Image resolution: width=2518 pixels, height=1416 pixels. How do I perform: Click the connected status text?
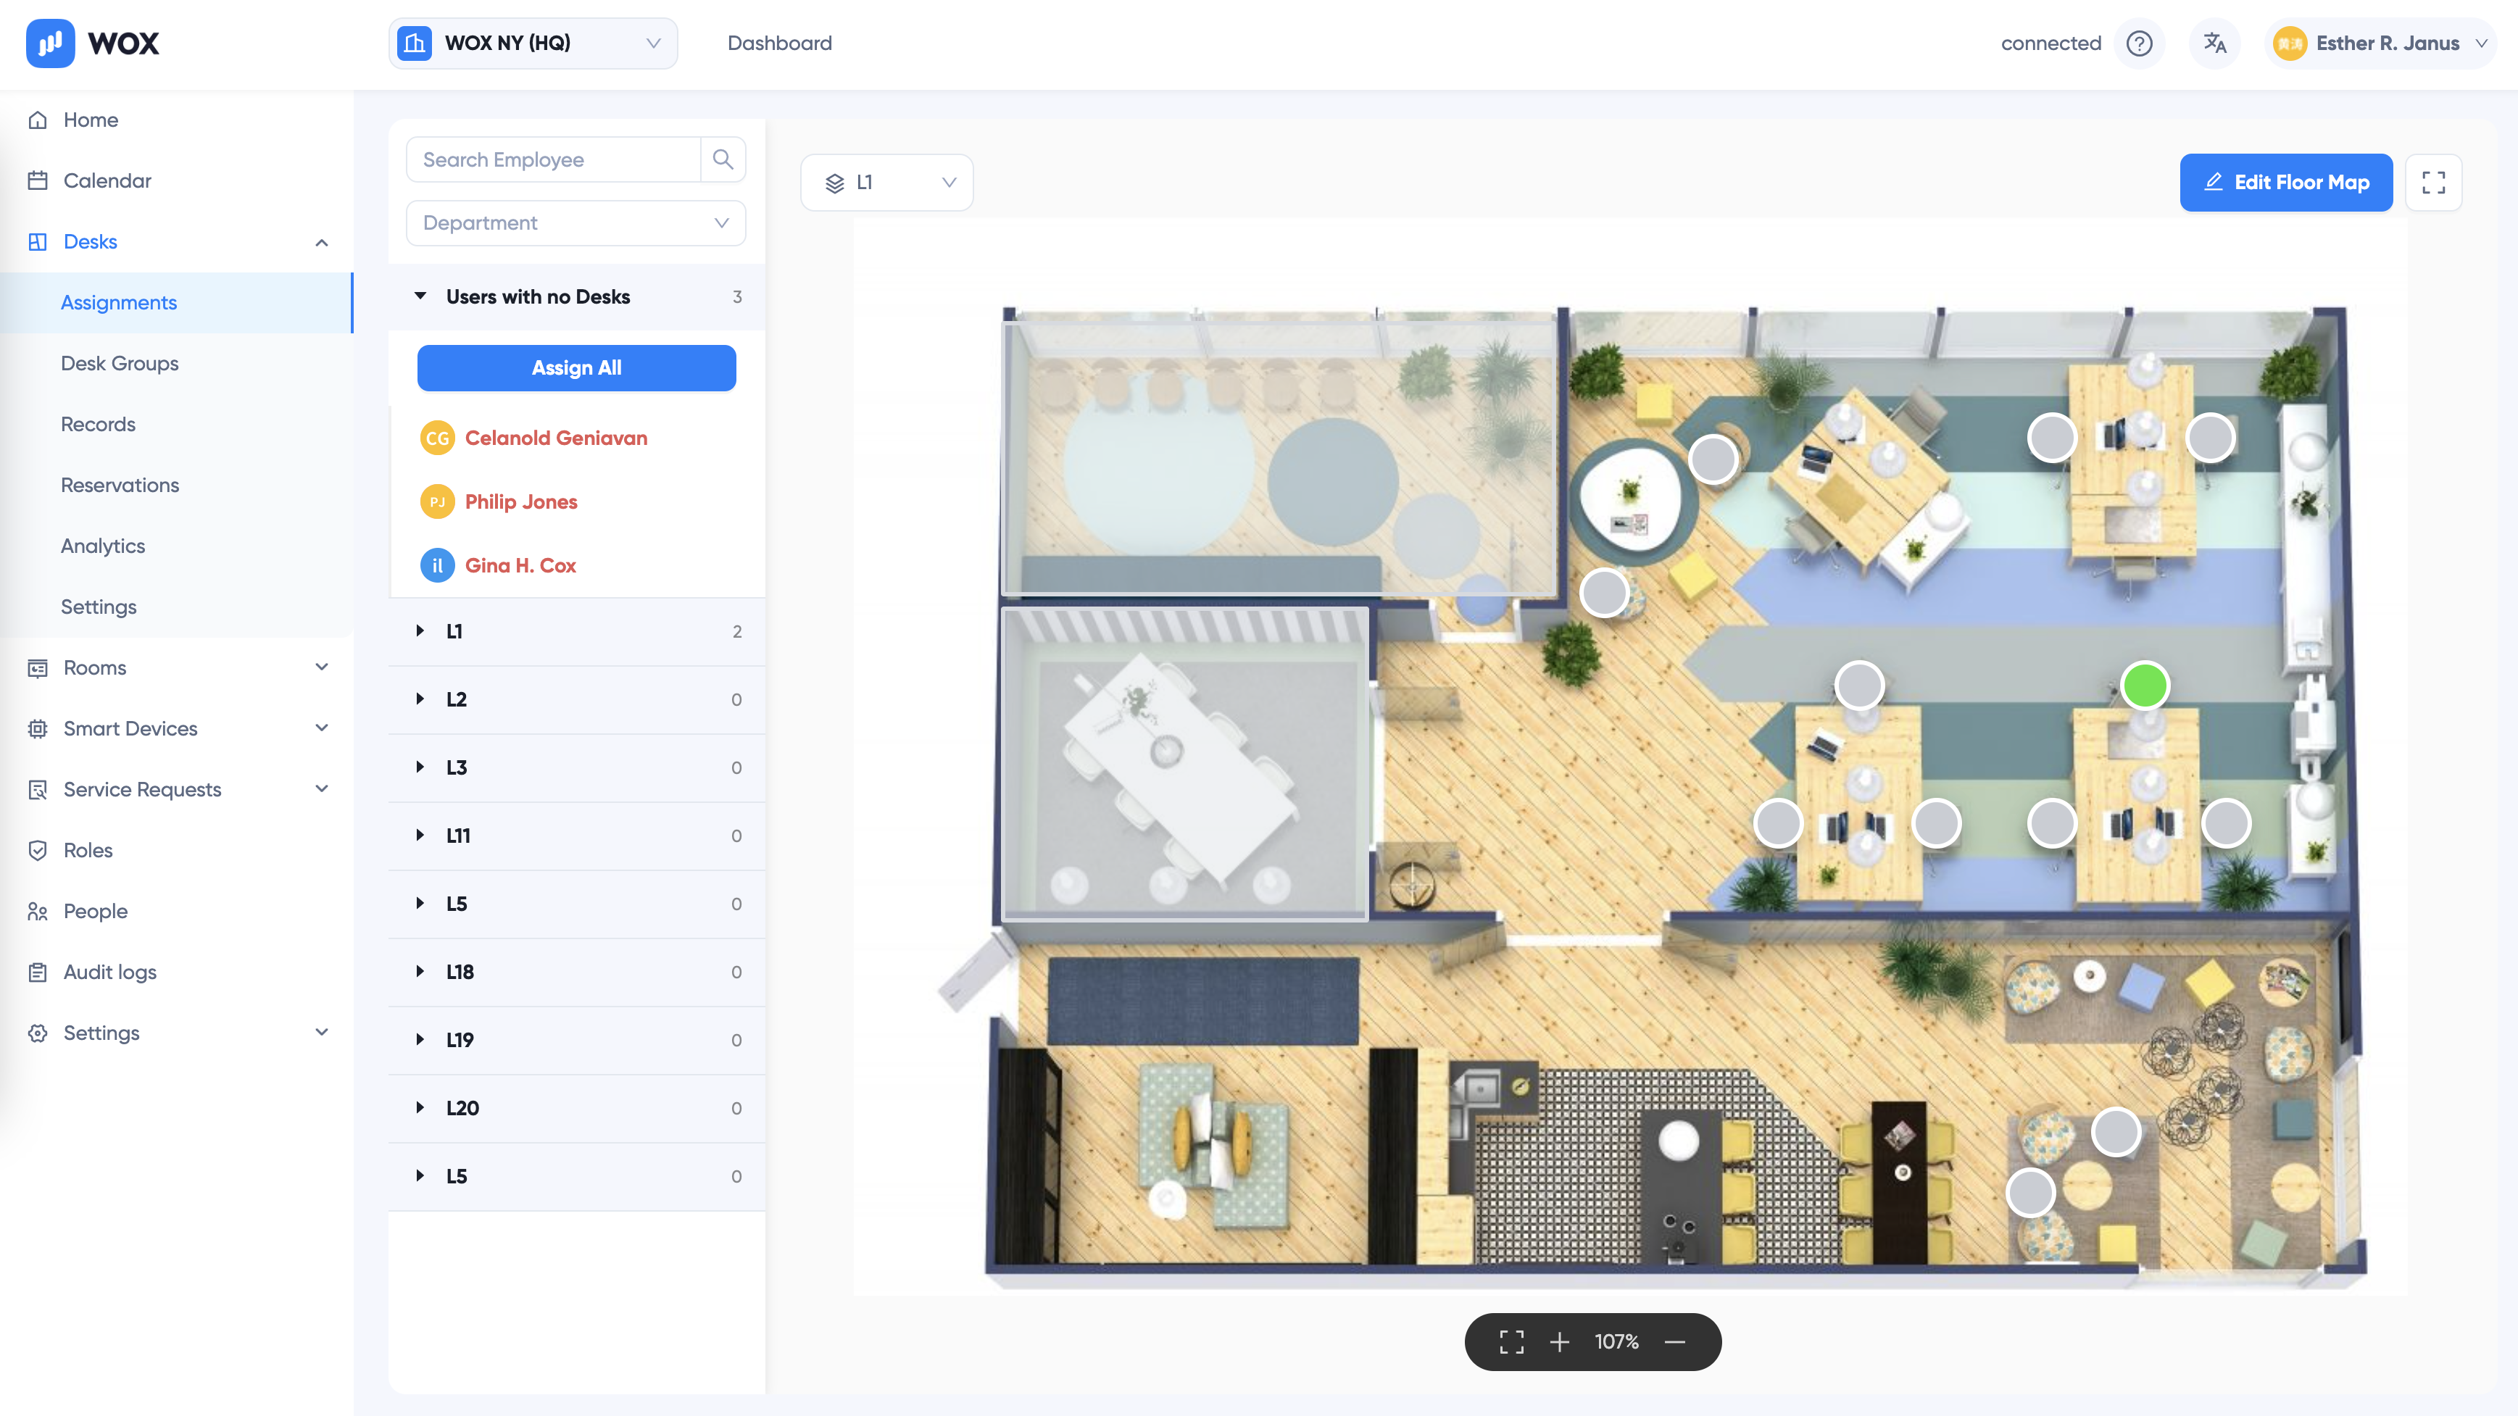2050,43
